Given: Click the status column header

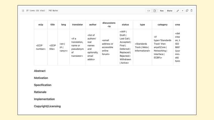Looking at the screenshot, I should point(125,25).
